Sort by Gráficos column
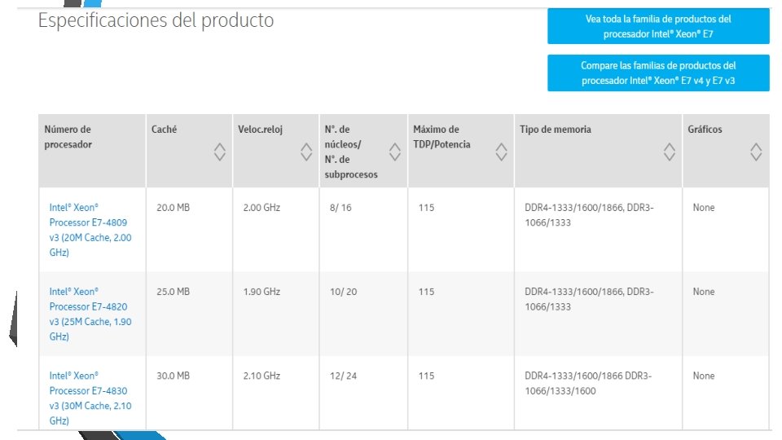This screenshot has height=440, width=782. pos(756,152)
